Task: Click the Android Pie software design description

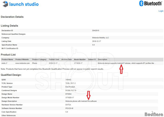Action: [x=81, y=101]
